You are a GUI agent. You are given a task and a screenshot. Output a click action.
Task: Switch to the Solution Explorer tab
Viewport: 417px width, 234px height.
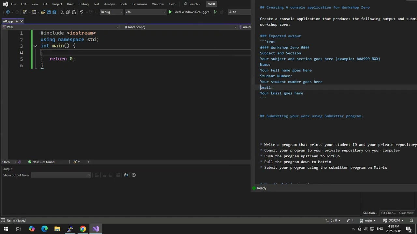(370, 213)
